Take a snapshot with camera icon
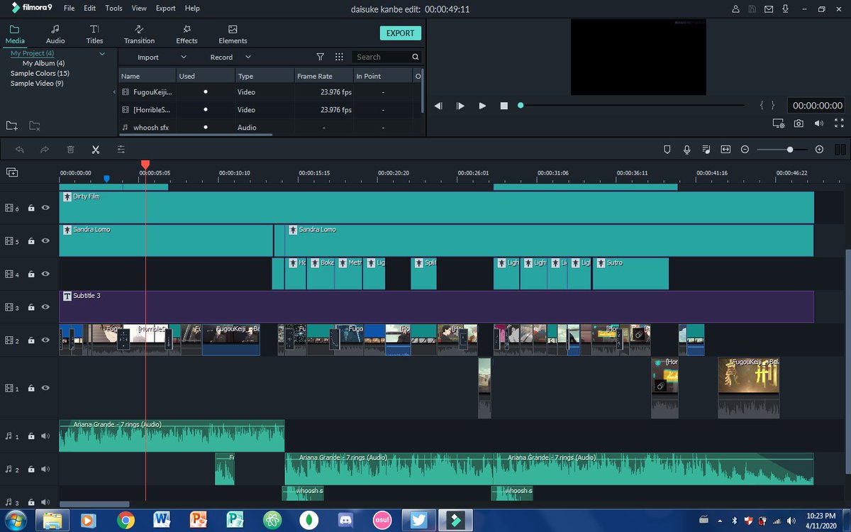Image resolution: width=851 pixels, height=532 pixels. (x=799, y=123)
